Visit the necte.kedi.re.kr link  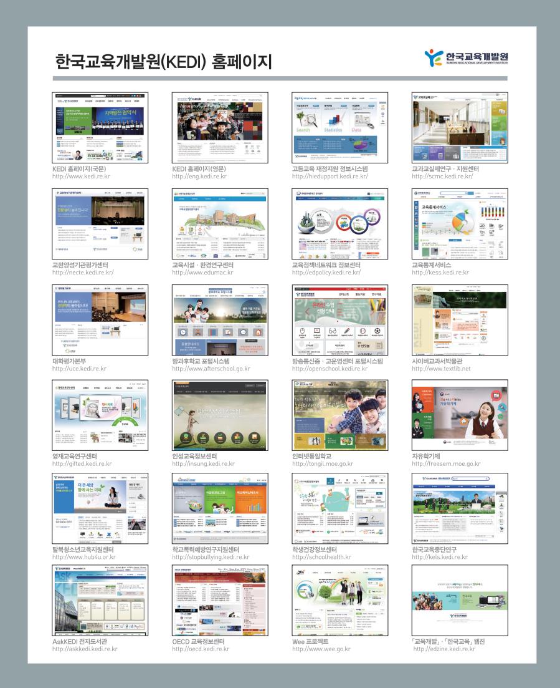(83, 273)
